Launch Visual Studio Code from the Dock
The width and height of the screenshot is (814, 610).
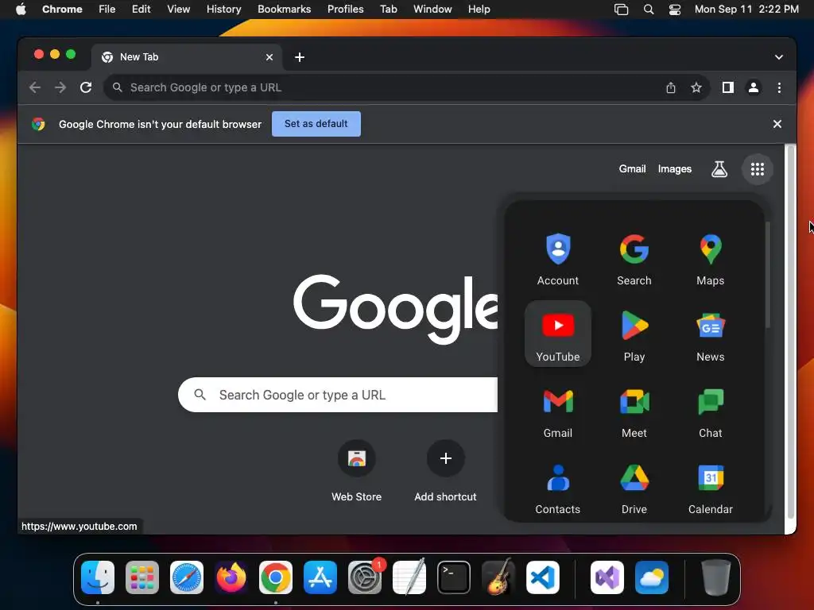[542, 577]
